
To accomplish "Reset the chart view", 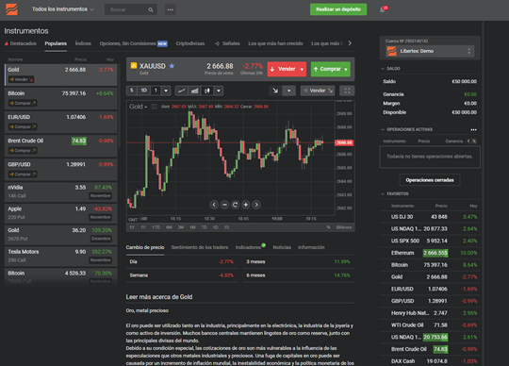I will click(x=235, y=205).
